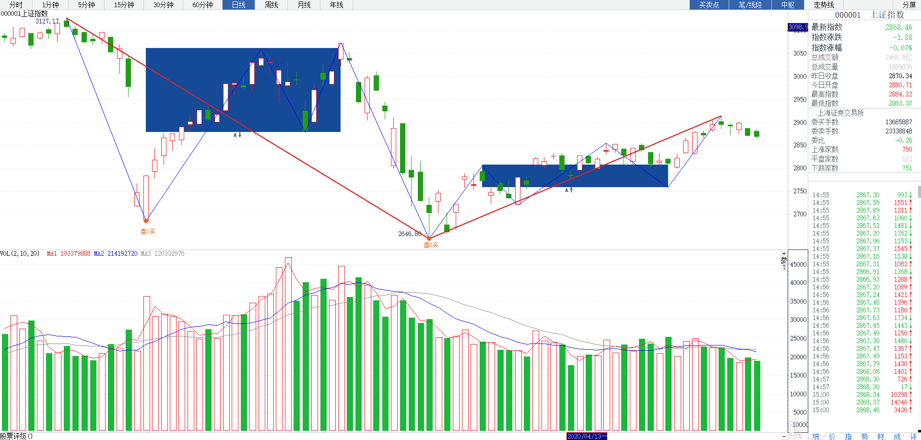Click the 盘1买 buy marker near 2646.80
The width and height of the screenshot is (921, 440).
coord(431,245)
